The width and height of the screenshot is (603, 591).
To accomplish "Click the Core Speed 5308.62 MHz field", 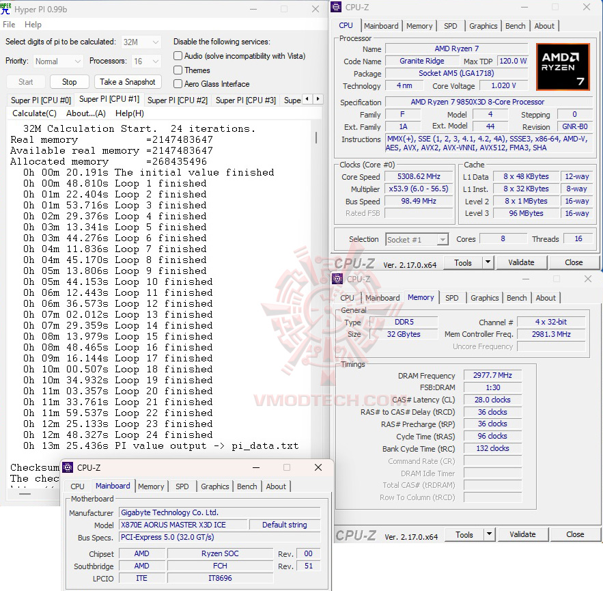I will tap(419, 176).
